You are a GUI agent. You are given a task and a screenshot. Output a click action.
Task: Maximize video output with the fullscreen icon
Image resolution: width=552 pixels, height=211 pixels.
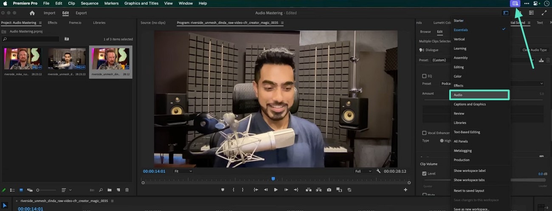click(544, 13)
